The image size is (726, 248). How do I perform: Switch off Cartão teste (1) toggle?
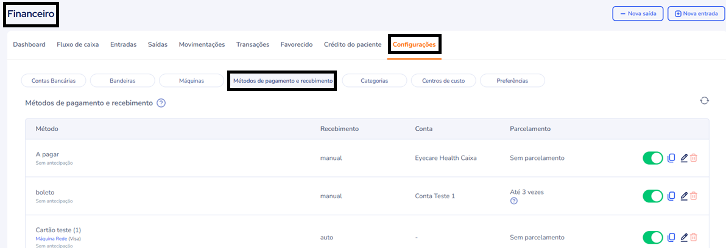click(x=652, y=237)
